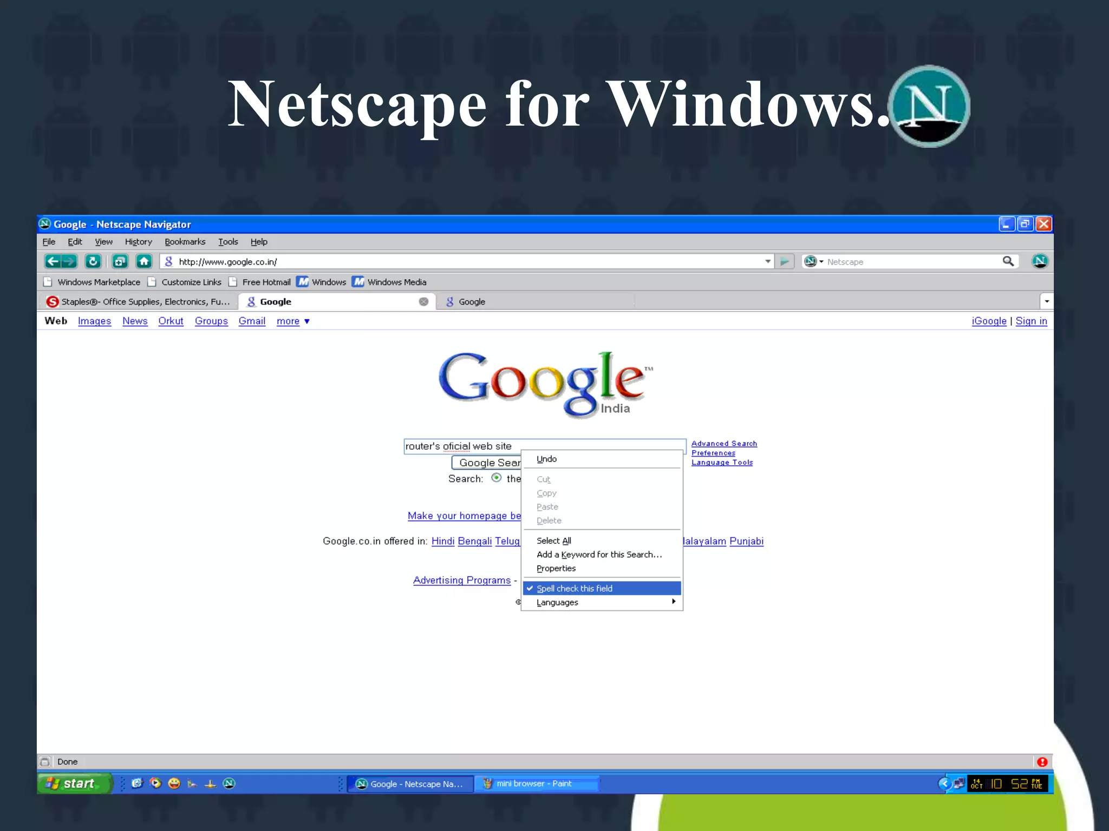Click the Back arrow navigation button
The image size is (1109, 831).
[x=53, y=262]
